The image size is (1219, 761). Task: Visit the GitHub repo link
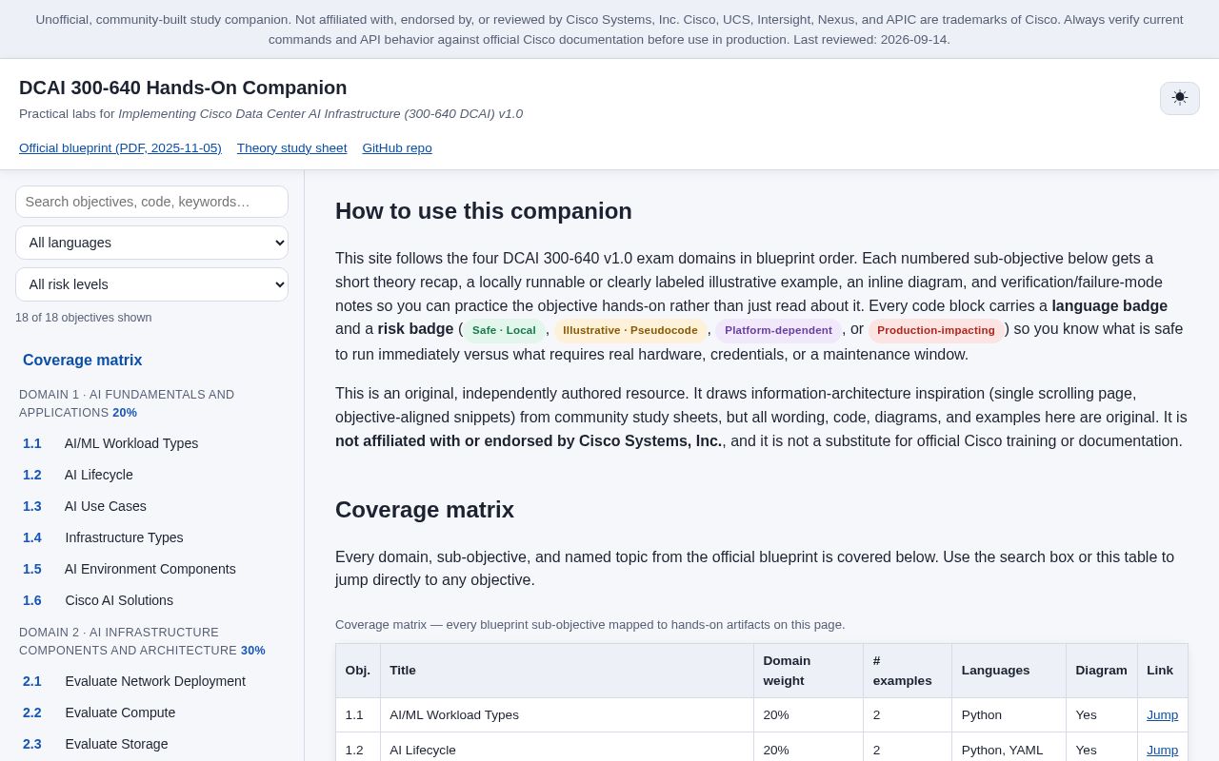click(397, 147)
